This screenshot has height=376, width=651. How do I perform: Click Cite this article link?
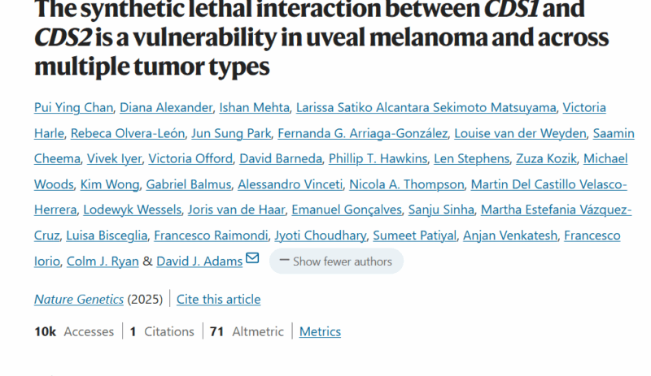click(x=218, y=300)
